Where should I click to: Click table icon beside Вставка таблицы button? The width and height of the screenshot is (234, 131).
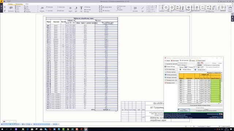180,70
